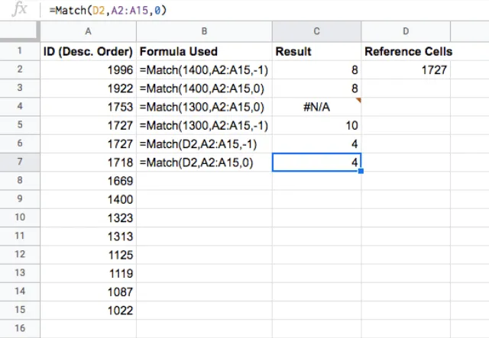Select row 1 header
The height and width of the screenshot is (338, 489).
tap(20, 50)
